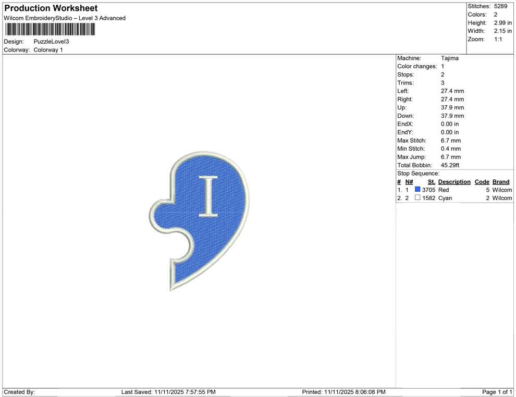Click the Created By label
This screenshot has height=397, width=516.
(x=19, y=392)
